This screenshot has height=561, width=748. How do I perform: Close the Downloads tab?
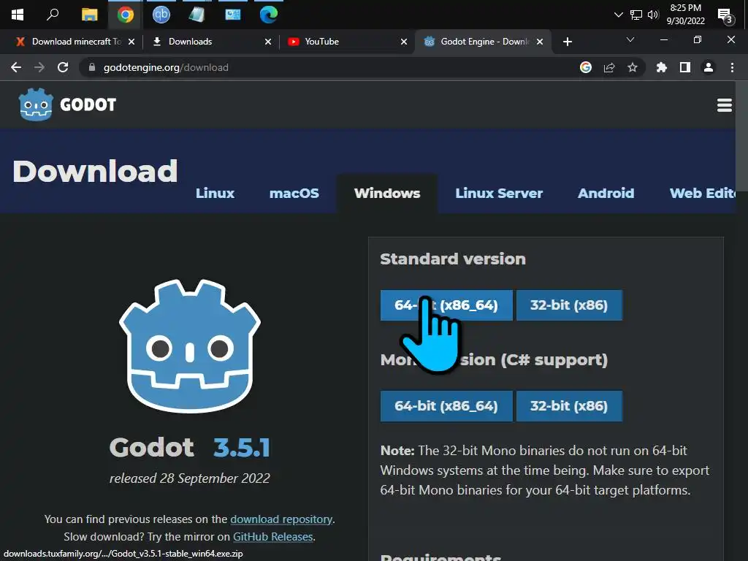tap(268, 42)
